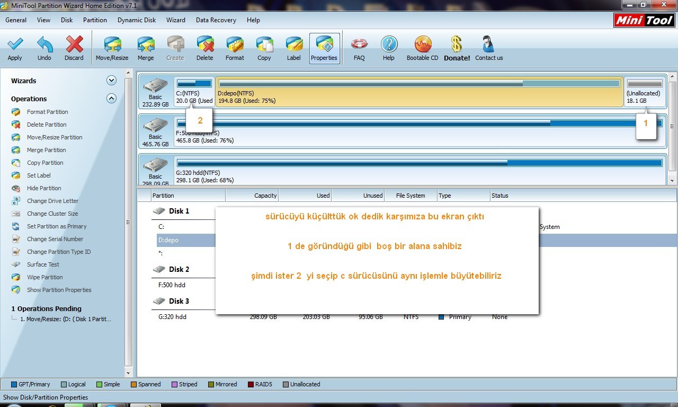Select the pending Move/Resize operation entry
The height and width of the screenshot is (407, 678).
point(66,319)
